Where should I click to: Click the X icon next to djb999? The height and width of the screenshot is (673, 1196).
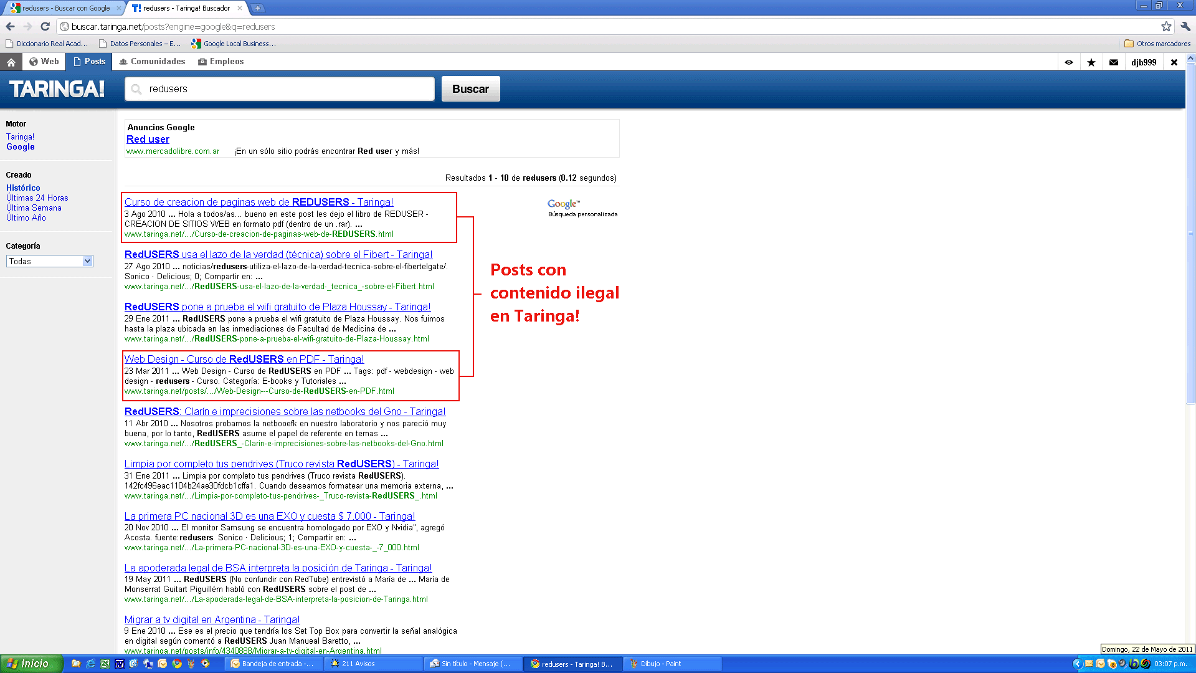click(1174, 62)
